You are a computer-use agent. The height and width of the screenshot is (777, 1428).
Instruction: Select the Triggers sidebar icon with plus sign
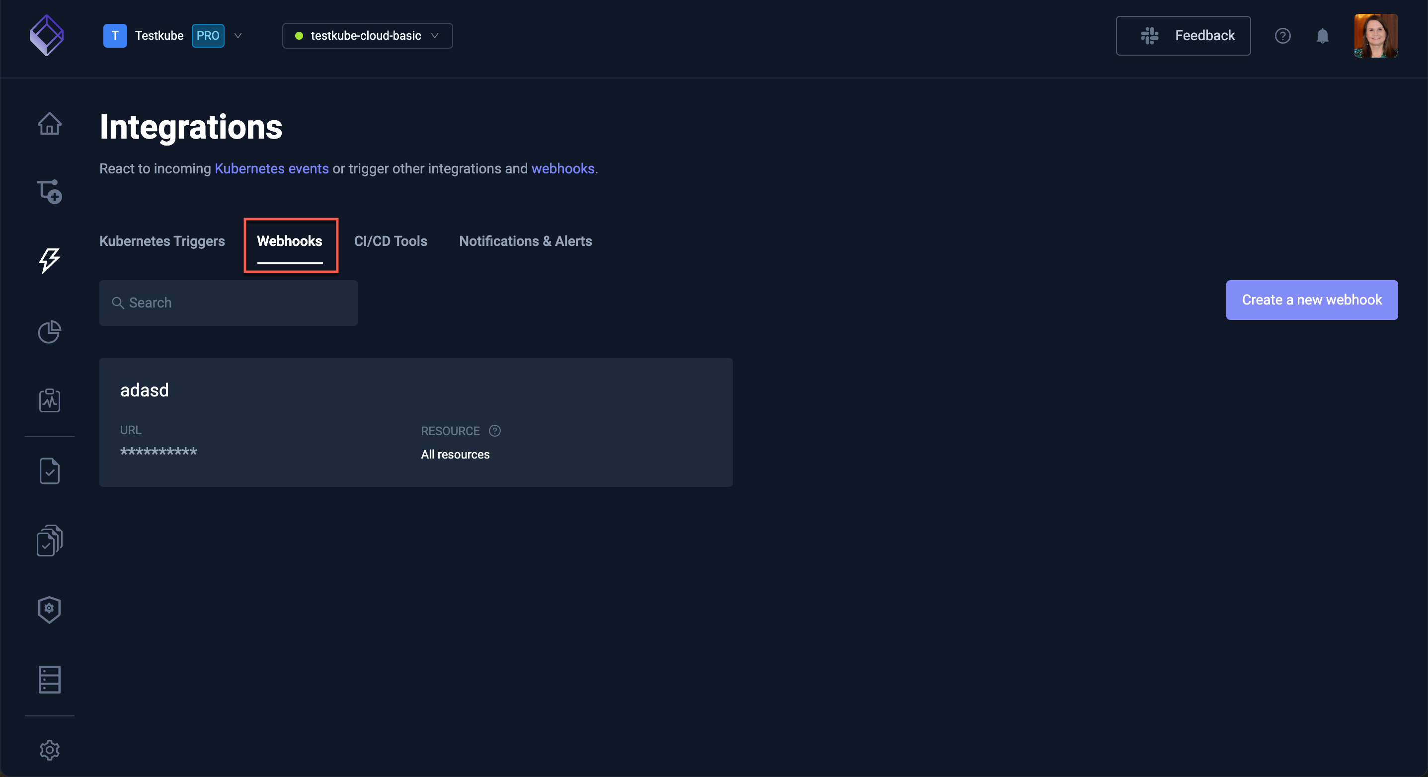tap(49, 191)
